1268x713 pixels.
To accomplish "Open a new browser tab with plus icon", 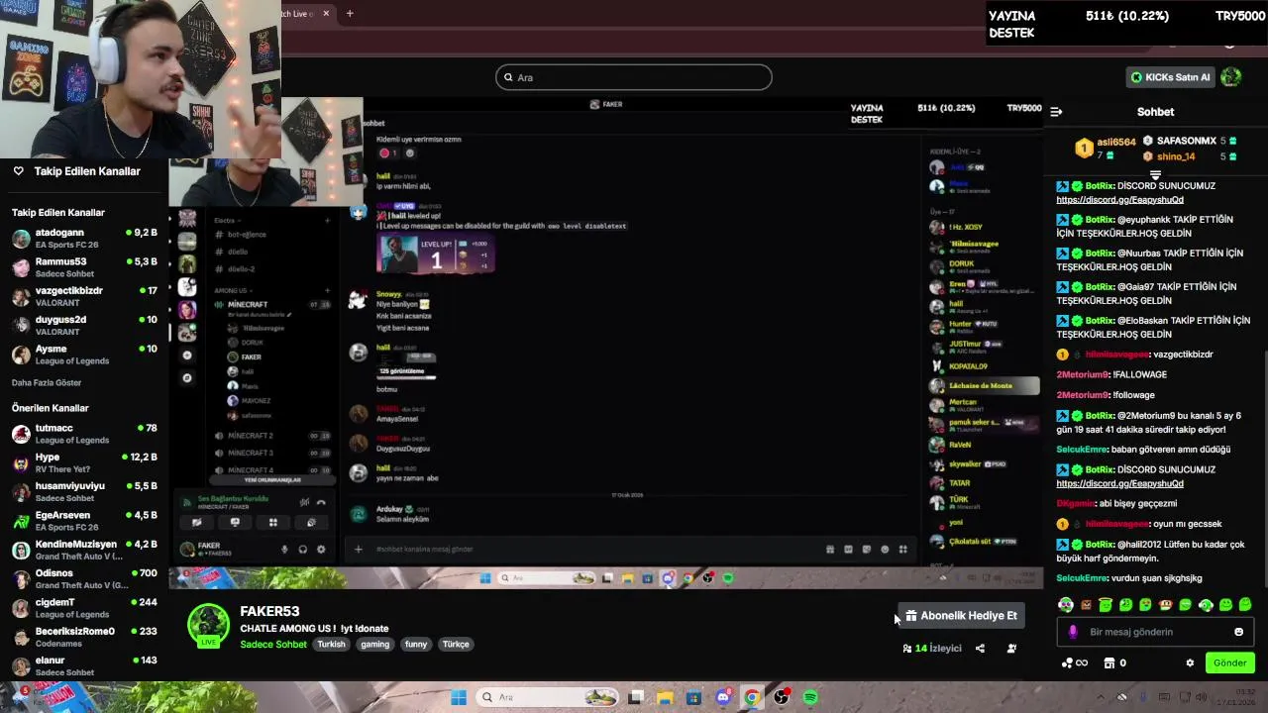I will point(350,13).
